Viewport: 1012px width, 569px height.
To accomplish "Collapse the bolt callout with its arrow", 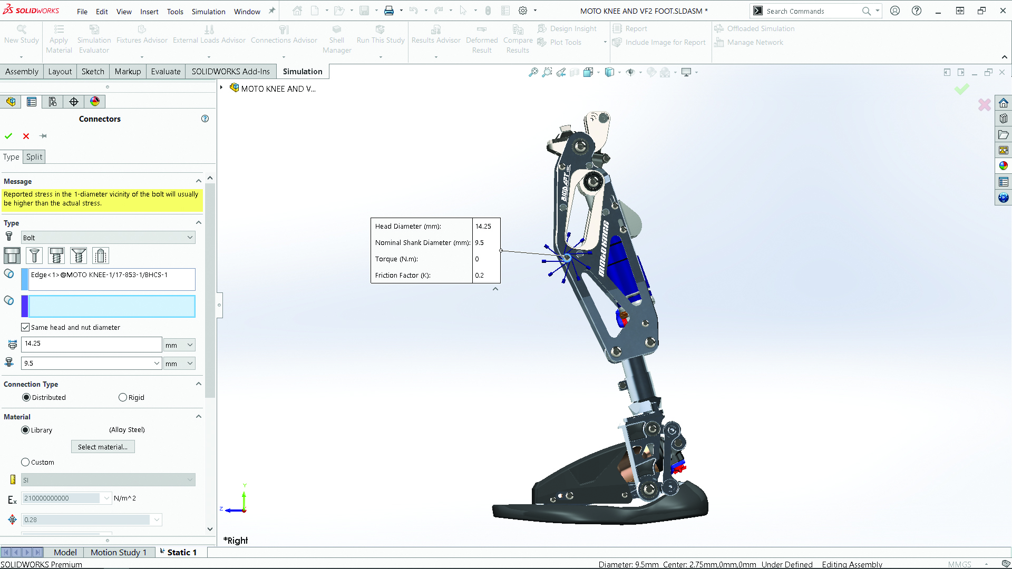I will pos(495,289).
